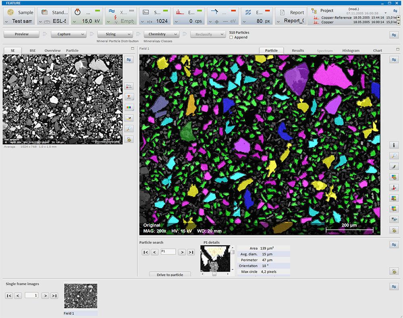Click the rainbow color bar icon on left sidebar
The height and width of the screenshot is (318, 403).
(x=129, y=107)
